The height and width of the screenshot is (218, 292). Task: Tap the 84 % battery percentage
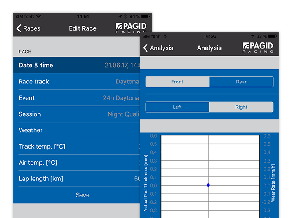[x=135, y=17]
